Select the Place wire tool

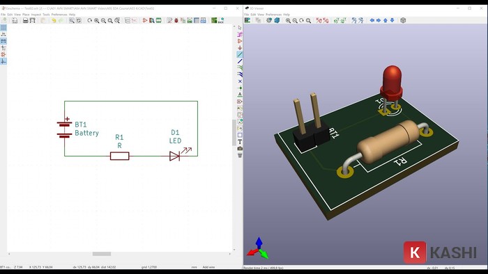[x=240, y=55]
